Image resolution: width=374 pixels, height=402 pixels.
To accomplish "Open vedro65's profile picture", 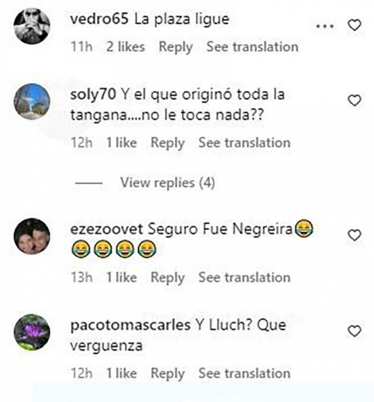I will click(x=32, y=26).
